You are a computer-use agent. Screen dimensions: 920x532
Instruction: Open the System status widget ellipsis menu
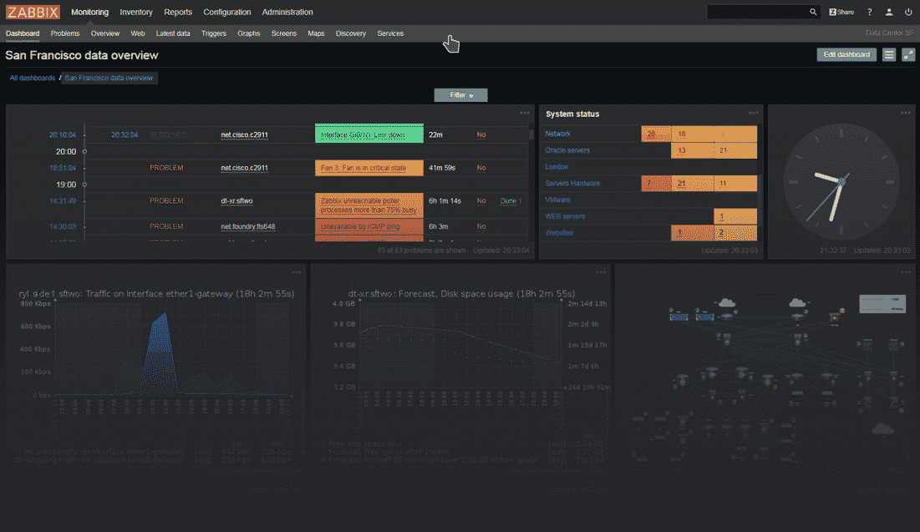[x=754, y=114]
